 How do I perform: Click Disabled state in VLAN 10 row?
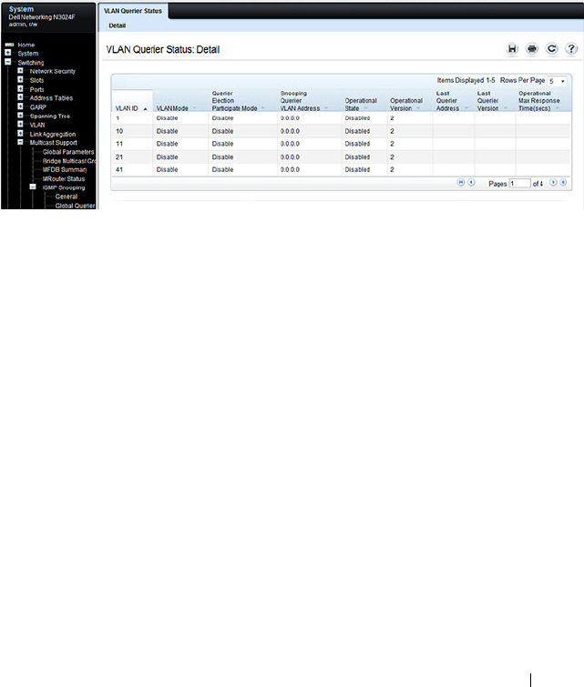click(357, 131)
